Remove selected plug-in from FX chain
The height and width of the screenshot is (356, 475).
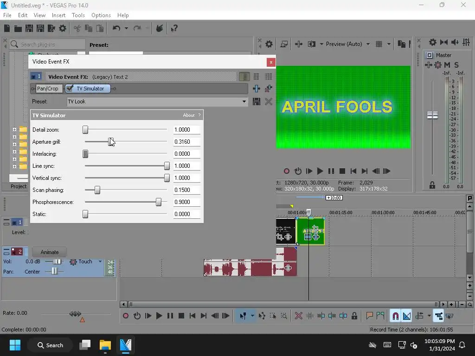[269, 89]
